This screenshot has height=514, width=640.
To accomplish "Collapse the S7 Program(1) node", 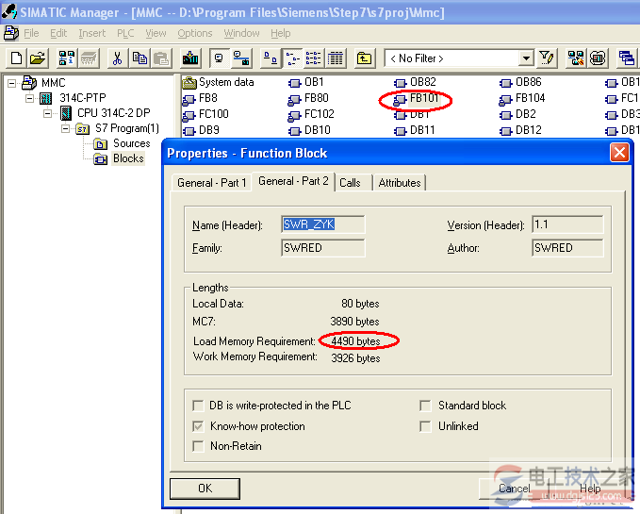I will (65, 129).
